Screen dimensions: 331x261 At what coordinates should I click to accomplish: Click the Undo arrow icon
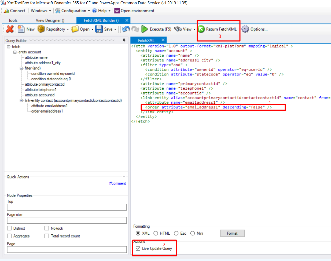(x=126, y=29)
